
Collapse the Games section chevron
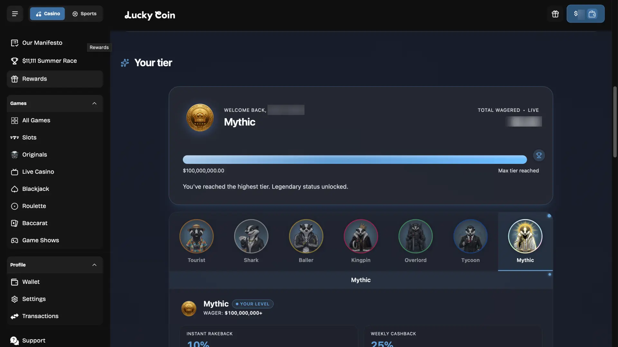click(94, 103)
